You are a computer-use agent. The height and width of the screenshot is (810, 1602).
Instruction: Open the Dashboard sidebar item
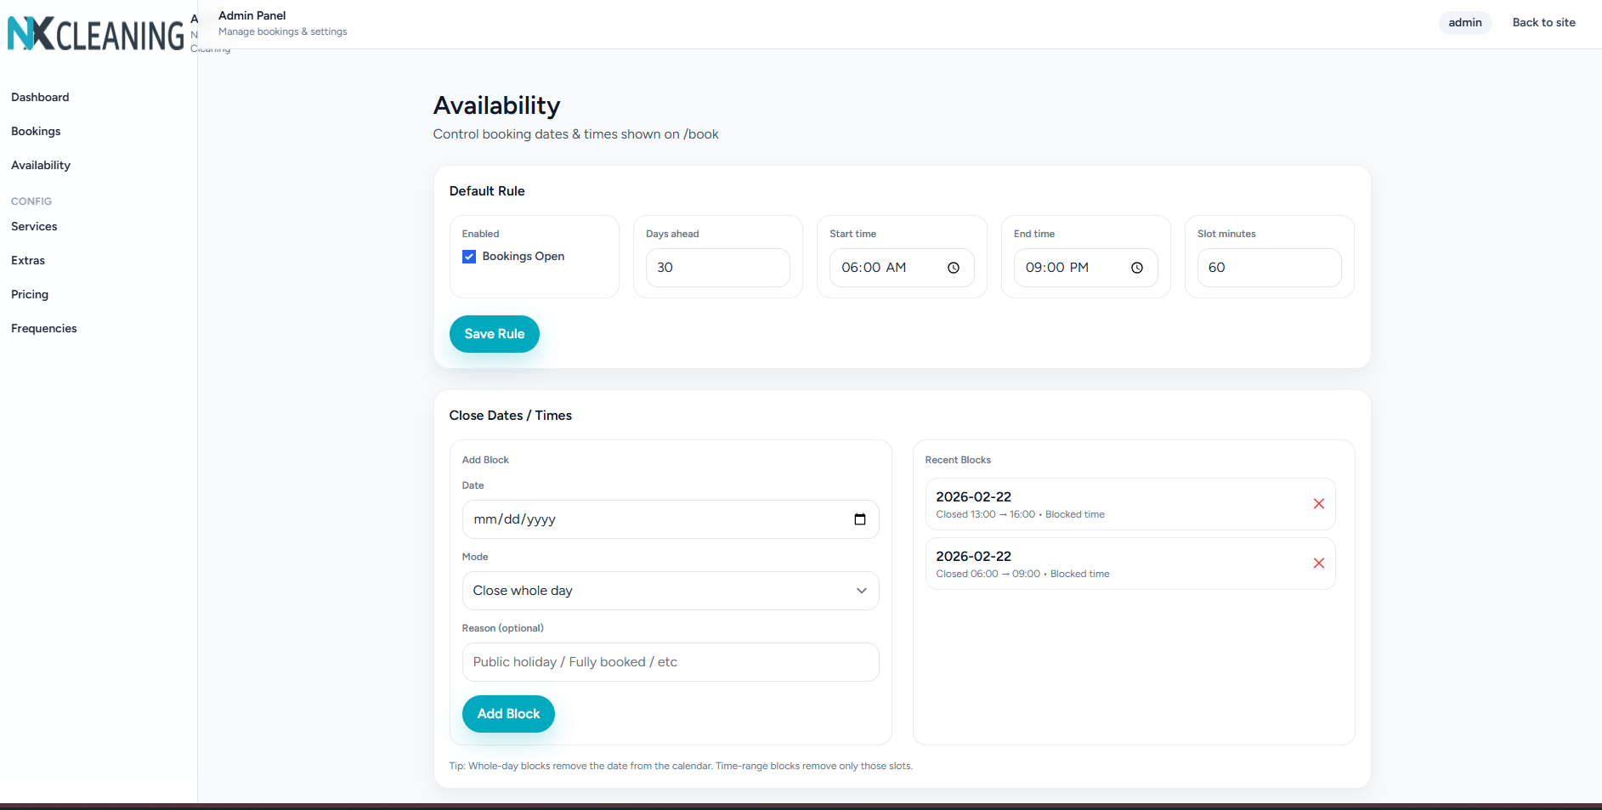[x=40, y=97]
